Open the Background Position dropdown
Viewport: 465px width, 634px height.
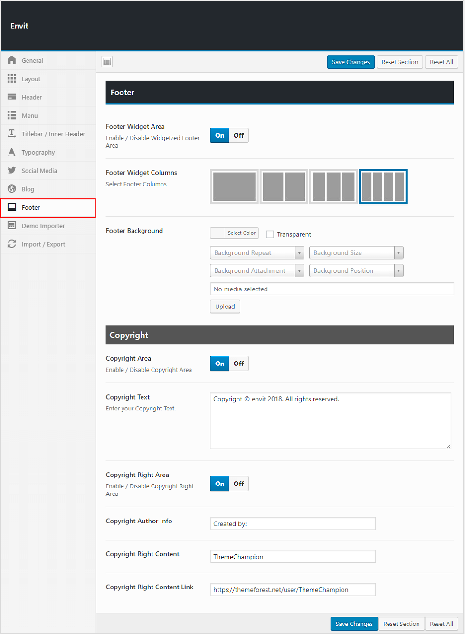pyautogui.click(x=356, y=271)
